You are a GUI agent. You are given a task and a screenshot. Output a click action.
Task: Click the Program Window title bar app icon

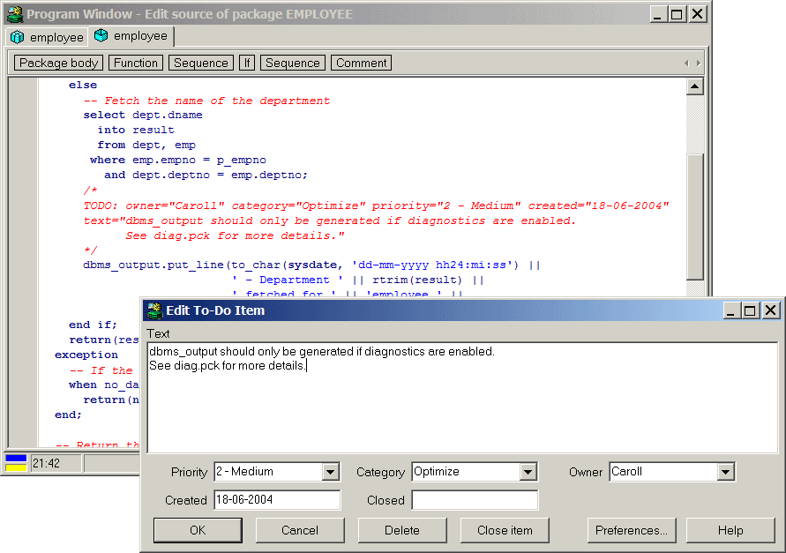(x=14, y=14)
